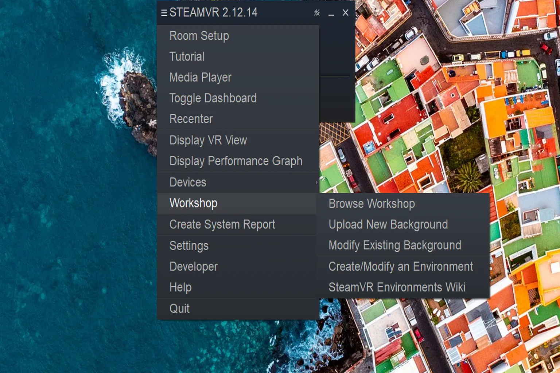Choose Create System Report
The height and width of the screenshot is (373, 560).
tap(237, 224)
